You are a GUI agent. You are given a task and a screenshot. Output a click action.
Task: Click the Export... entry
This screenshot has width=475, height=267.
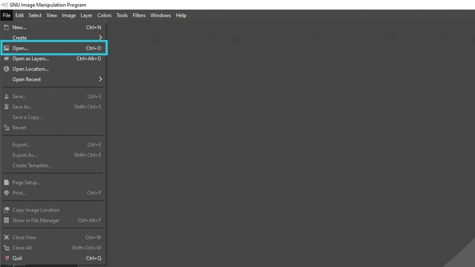(x=53, y=145)
